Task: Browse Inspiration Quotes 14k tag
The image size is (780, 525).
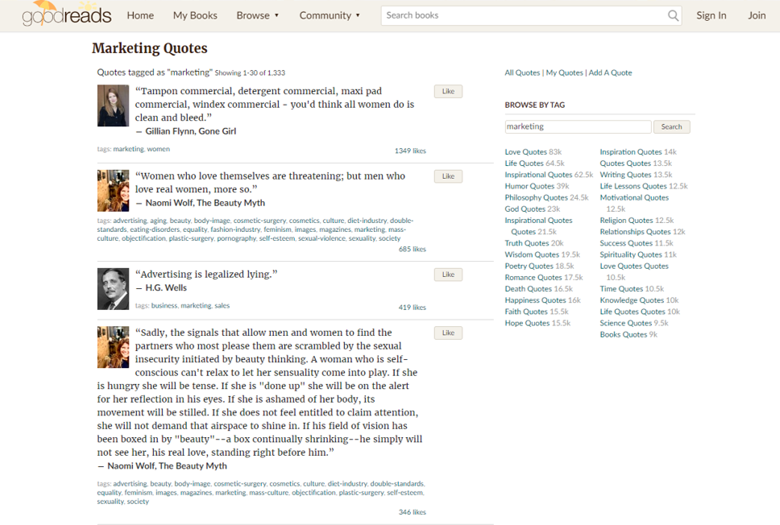Action: [x=631, y=152]
